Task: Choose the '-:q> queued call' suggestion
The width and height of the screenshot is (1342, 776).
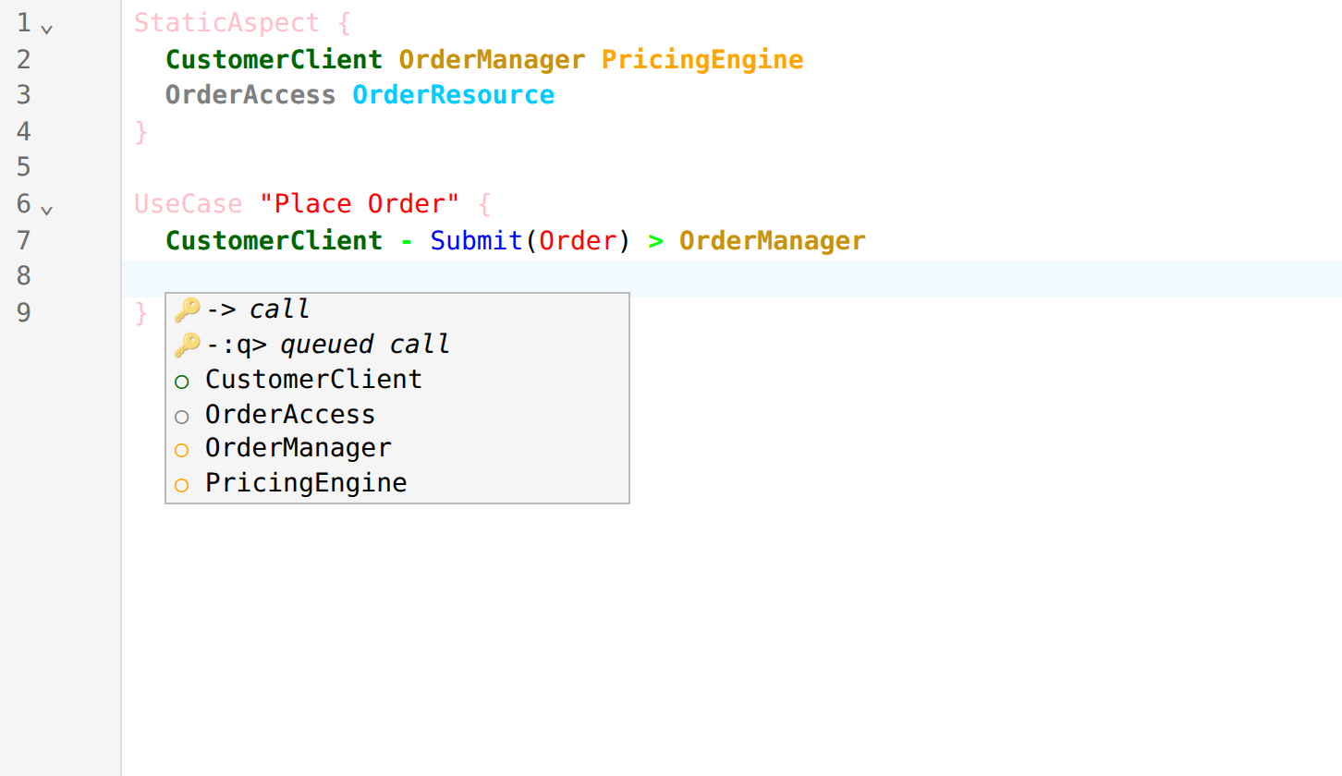Action: (x=397, y=345)
